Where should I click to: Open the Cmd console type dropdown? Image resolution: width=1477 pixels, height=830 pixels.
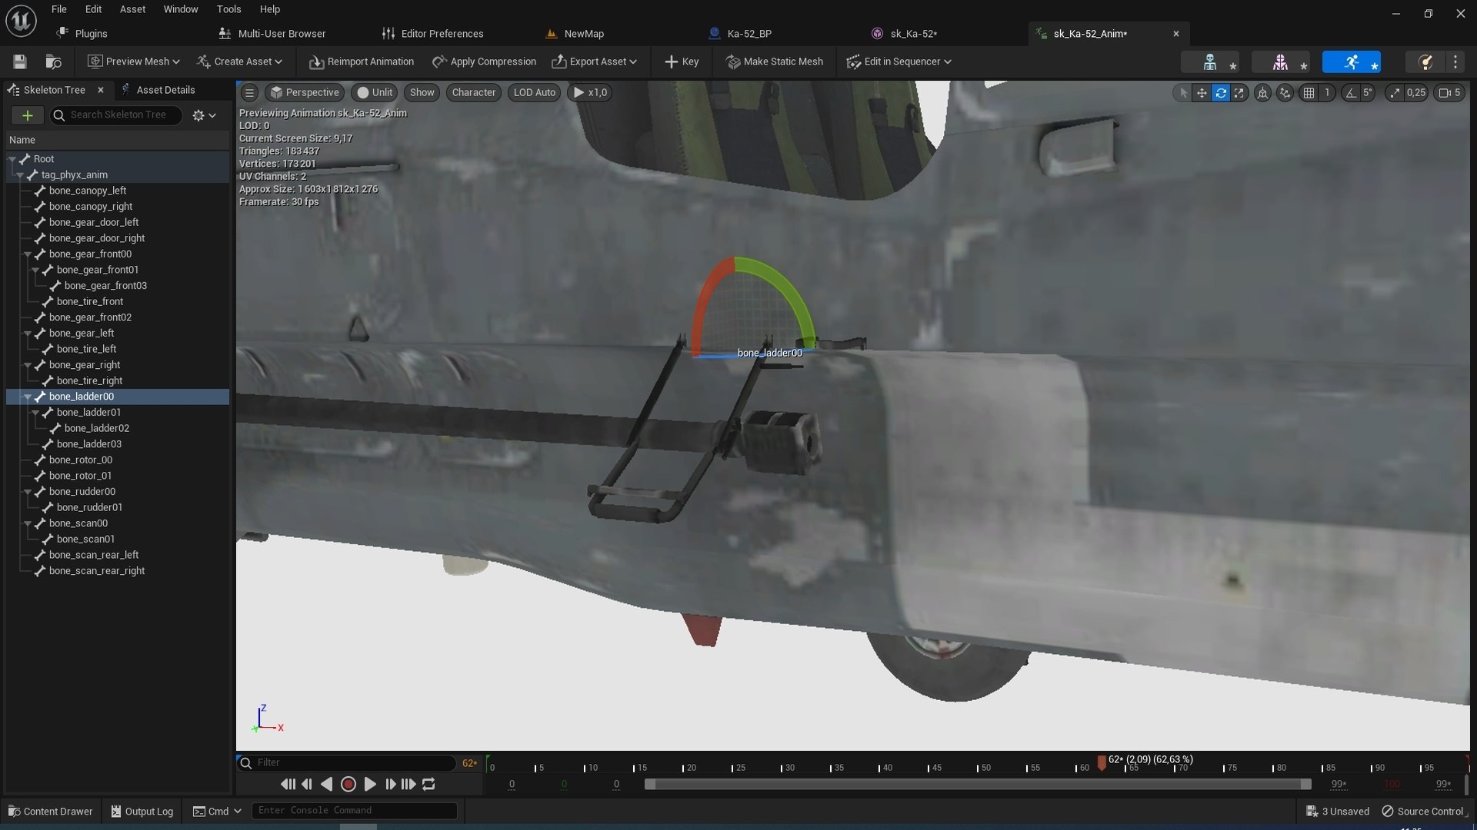point(217,812)
